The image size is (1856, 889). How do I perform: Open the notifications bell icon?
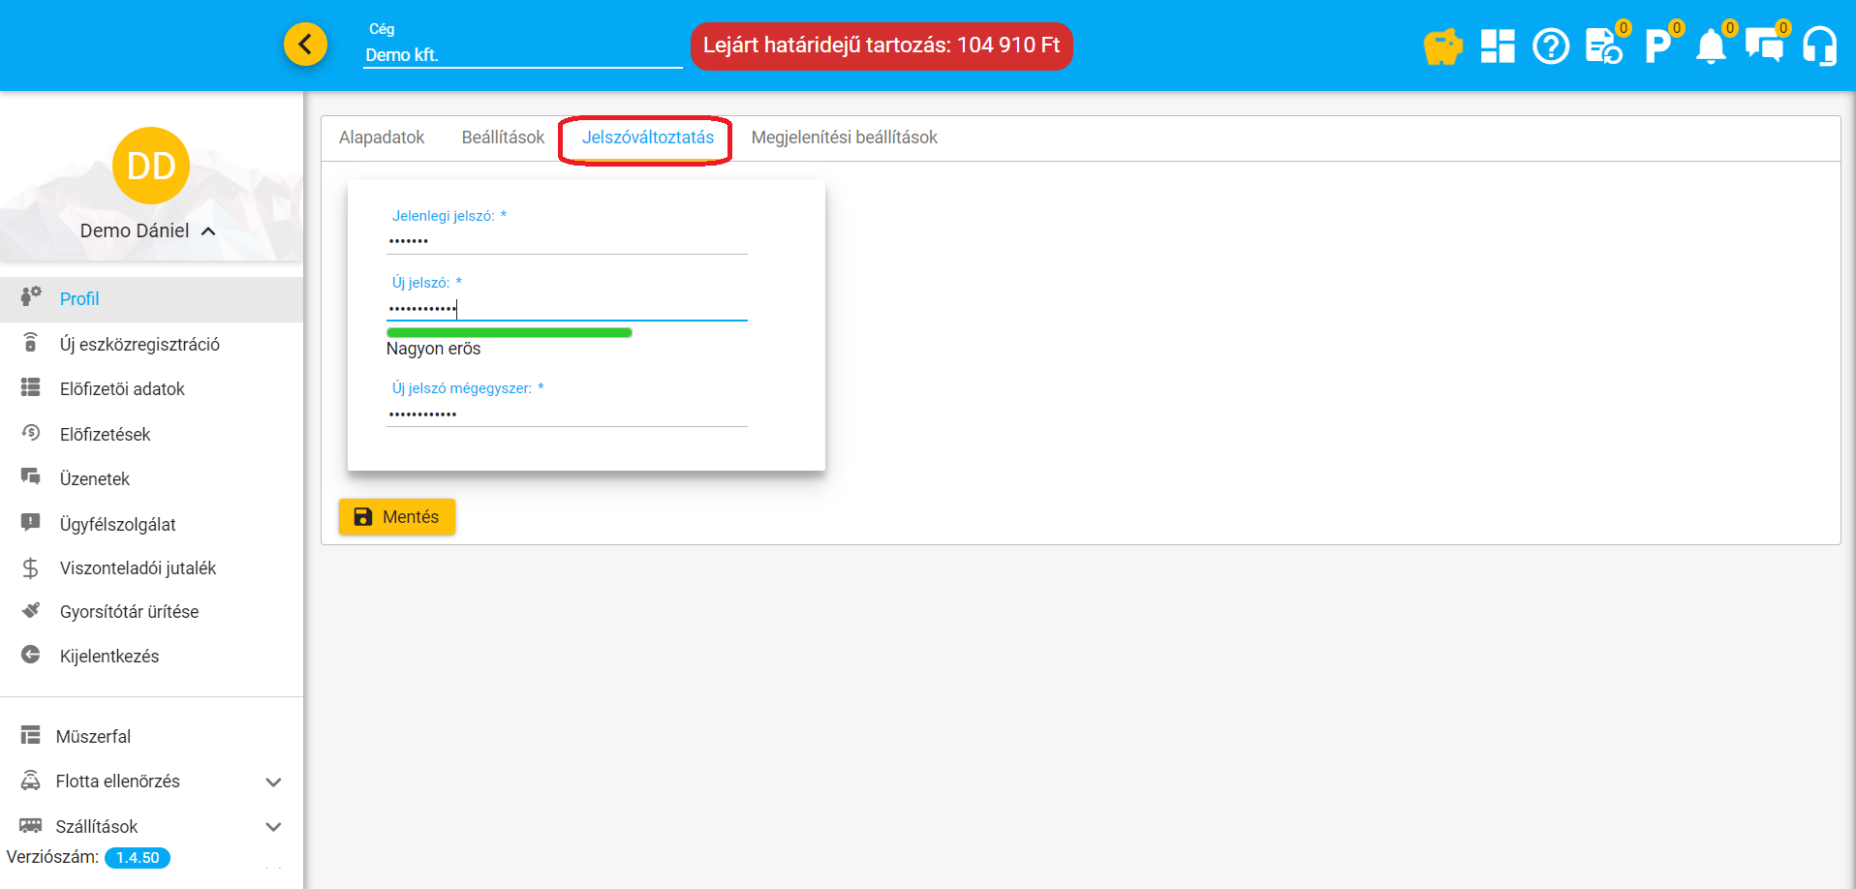pos(1711,46)
